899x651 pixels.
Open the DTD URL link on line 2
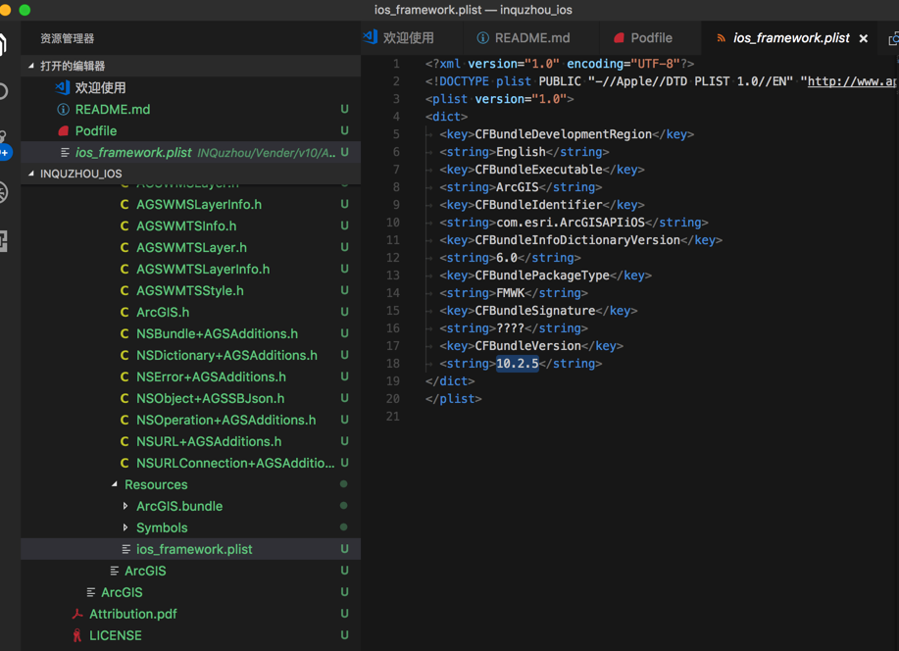pyautogui.click(x=850, y=81)
